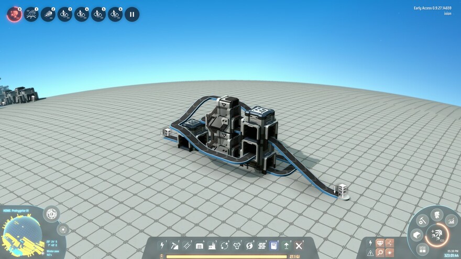Select the brick-wall foundation build category
This screenshot has height=259, width=461.
click(x=261, y=245)
